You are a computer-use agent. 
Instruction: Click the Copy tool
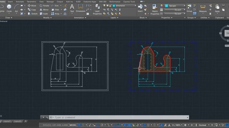[32, 10]
